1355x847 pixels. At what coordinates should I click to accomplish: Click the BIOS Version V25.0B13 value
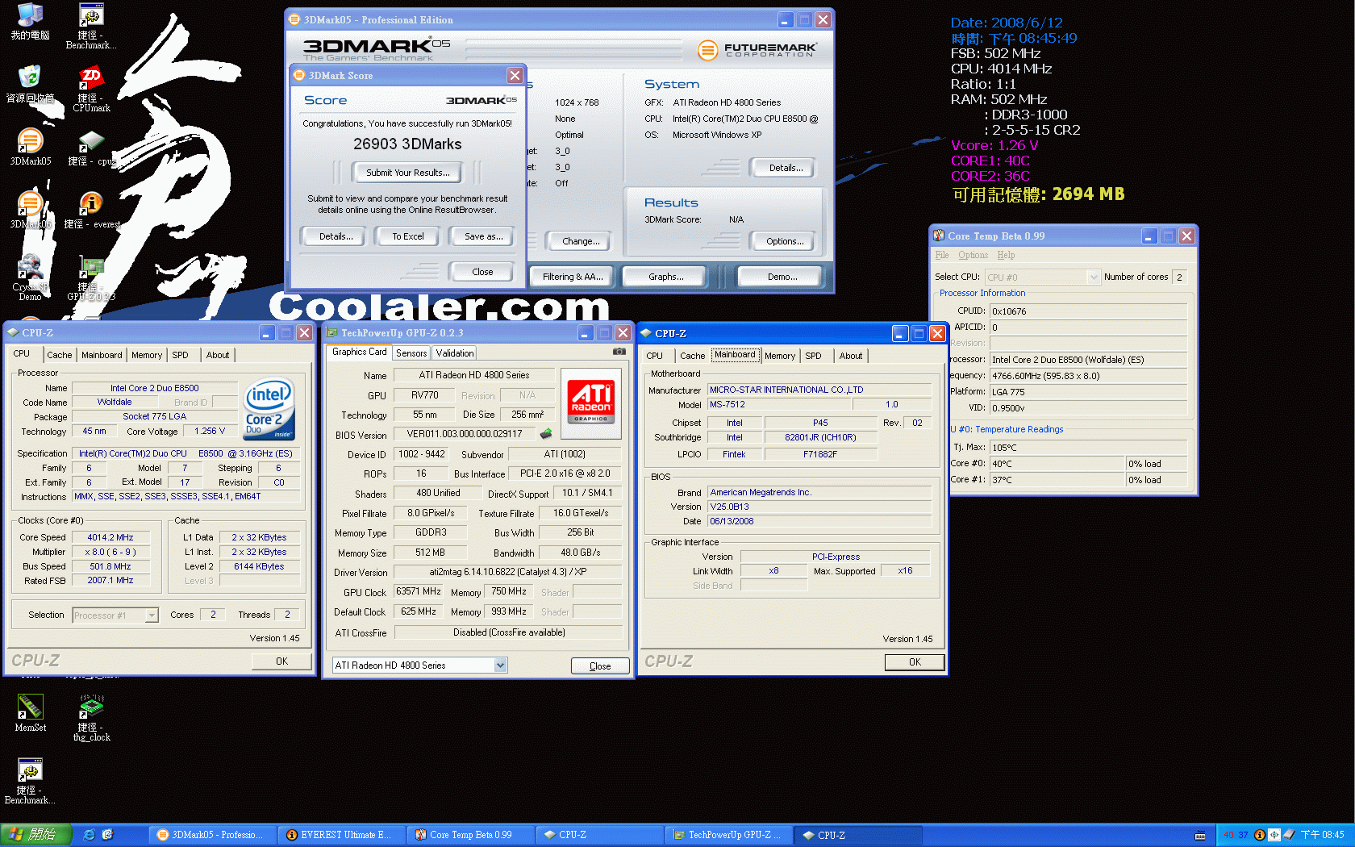pyautogui.click(x=819, y=507)
